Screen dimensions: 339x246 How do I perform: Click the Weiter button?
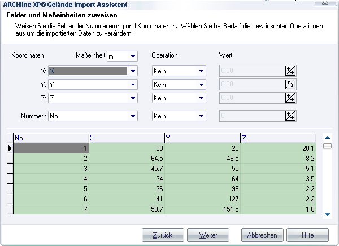pos(208,235)
